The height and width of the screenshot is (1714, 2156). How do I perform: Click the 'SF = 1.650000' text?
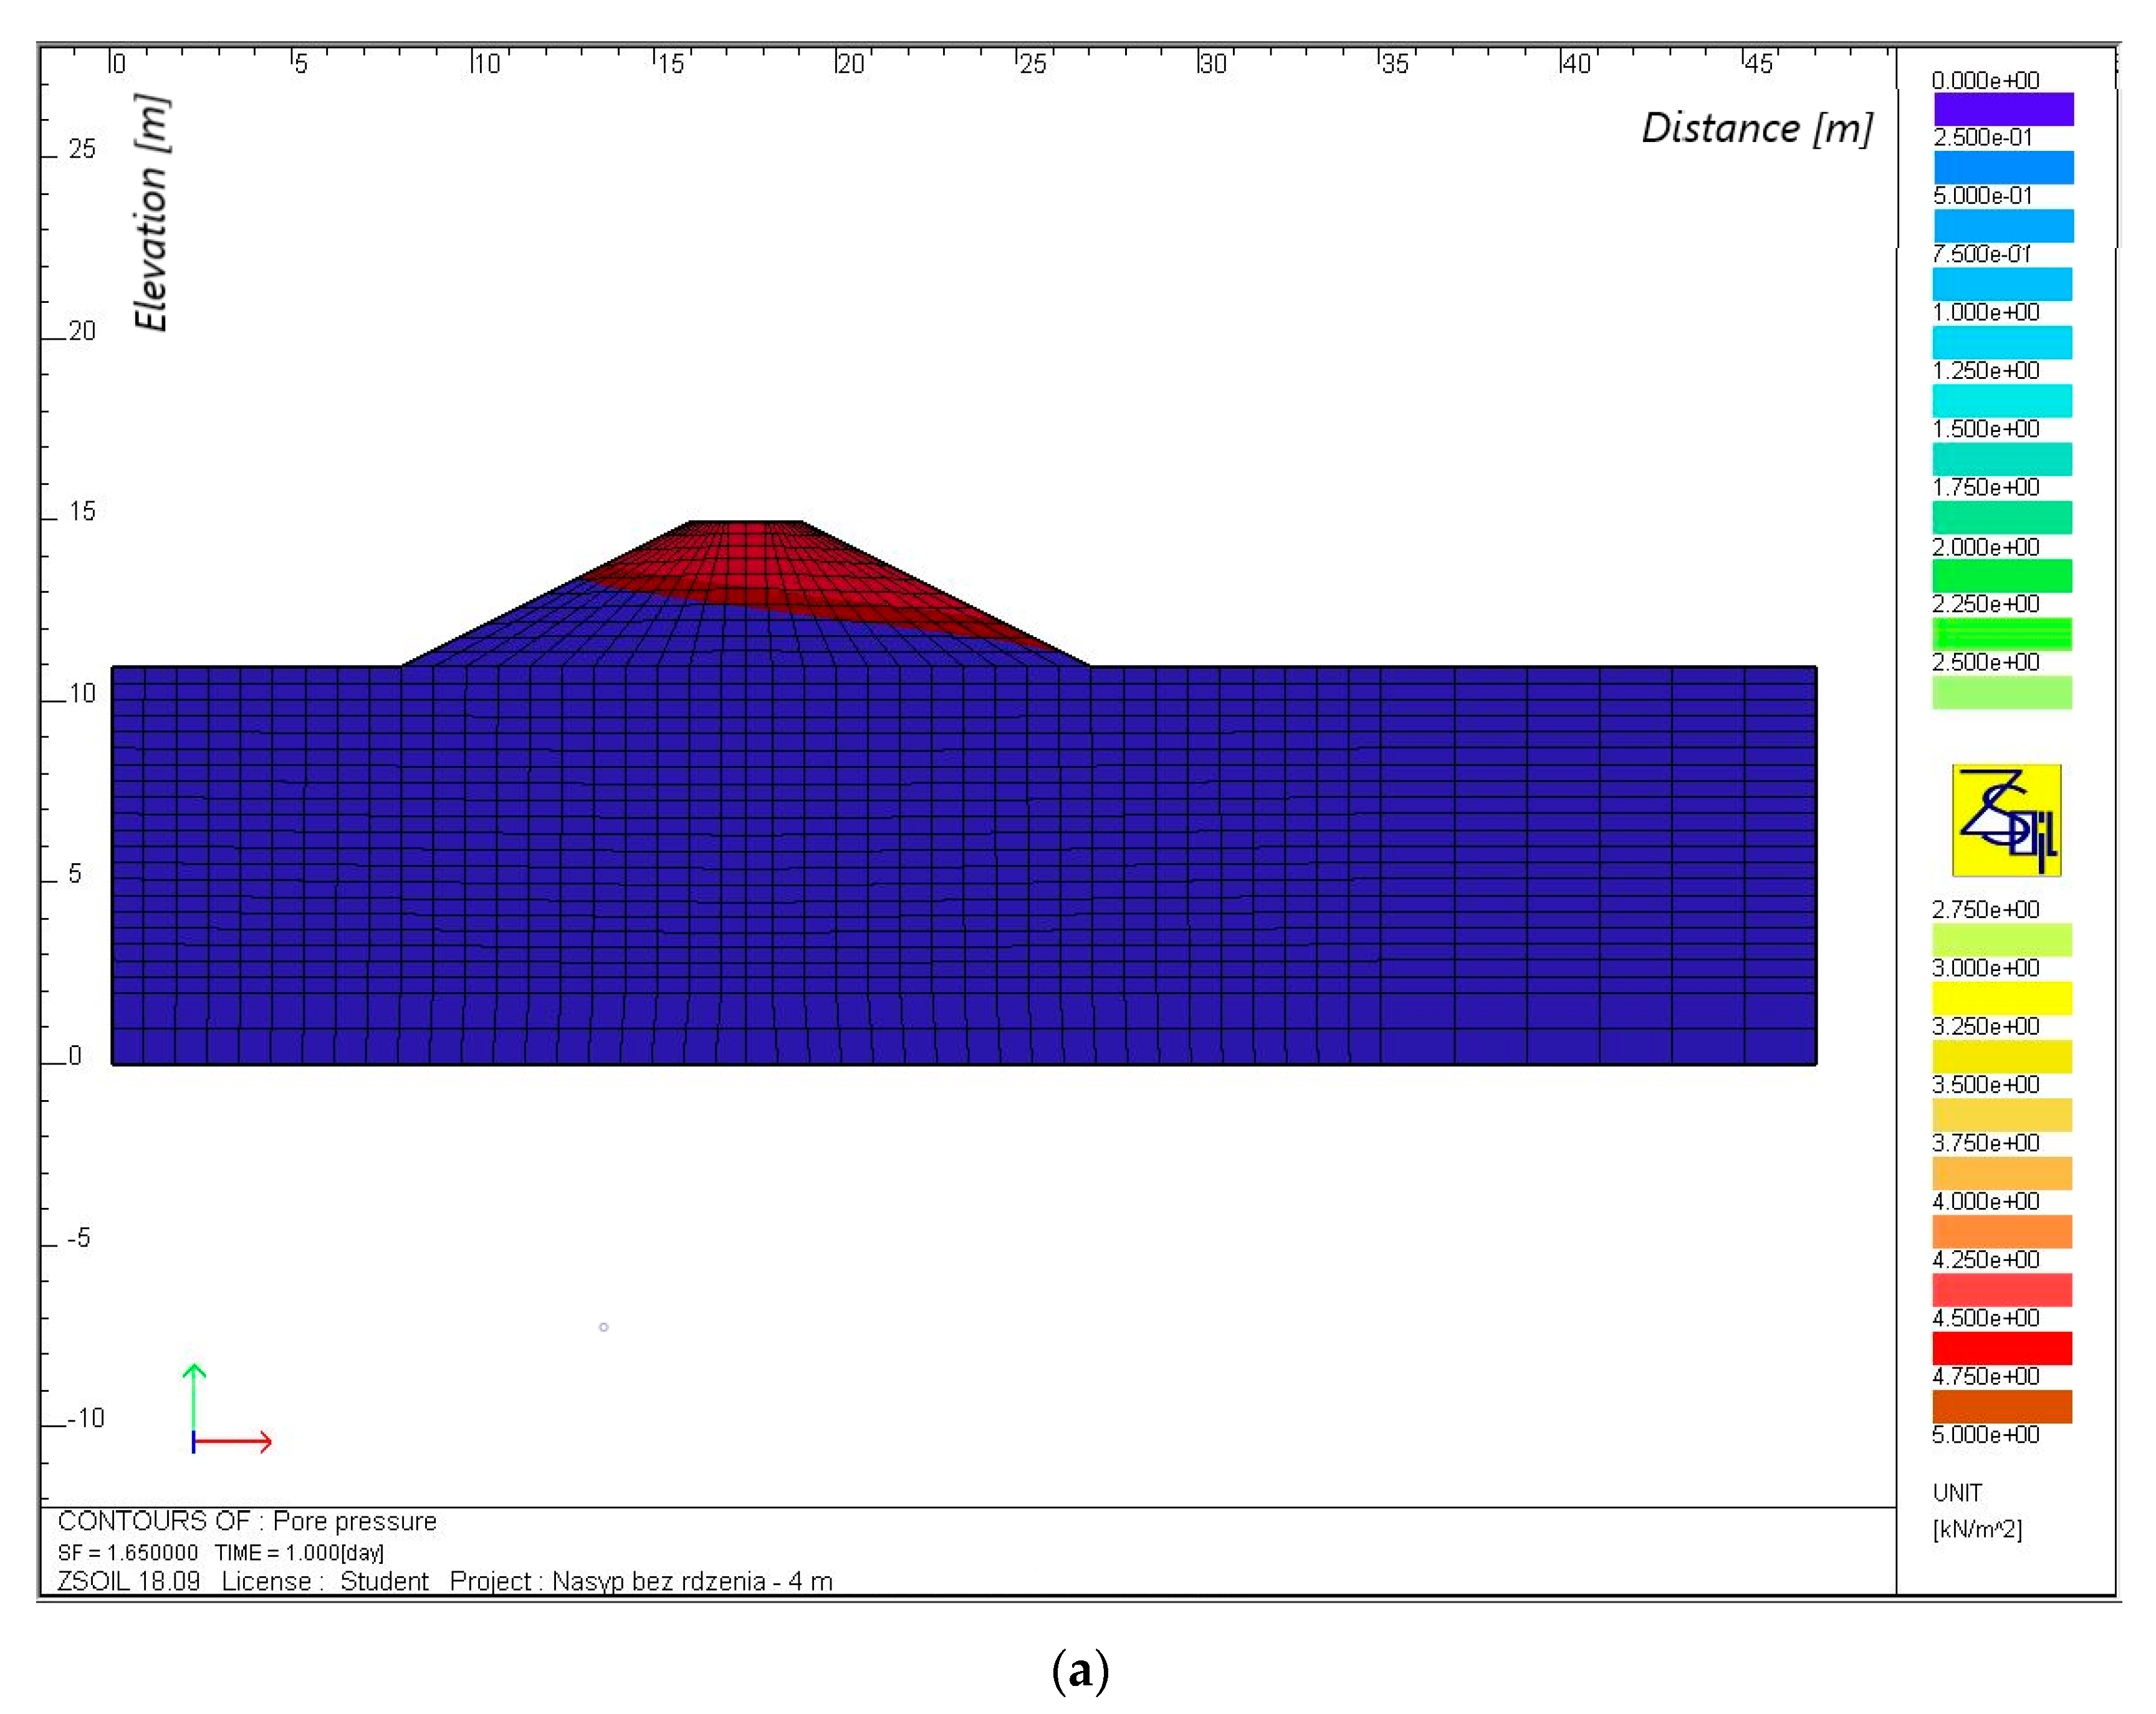(128, 1553)
